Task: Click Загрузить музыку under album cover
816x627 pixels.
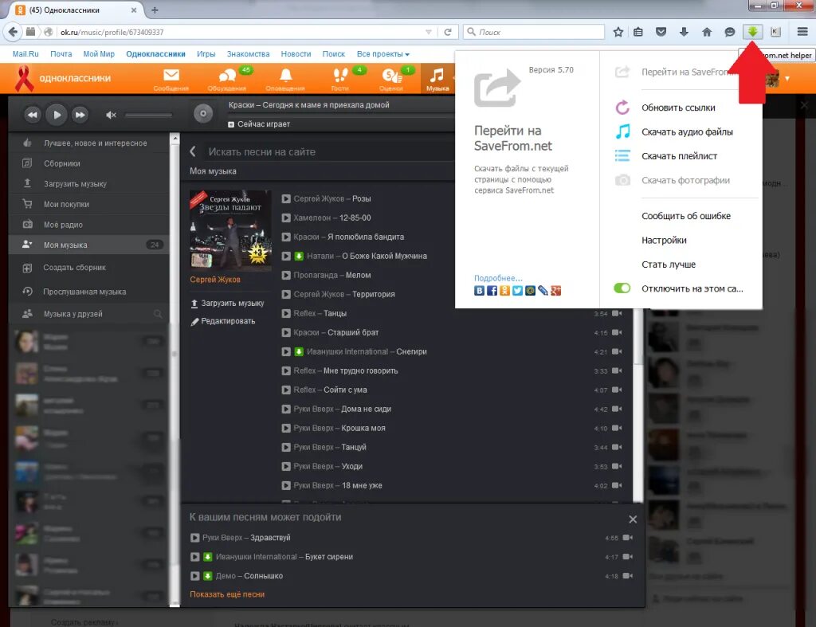Action: (x=227, y=304)
